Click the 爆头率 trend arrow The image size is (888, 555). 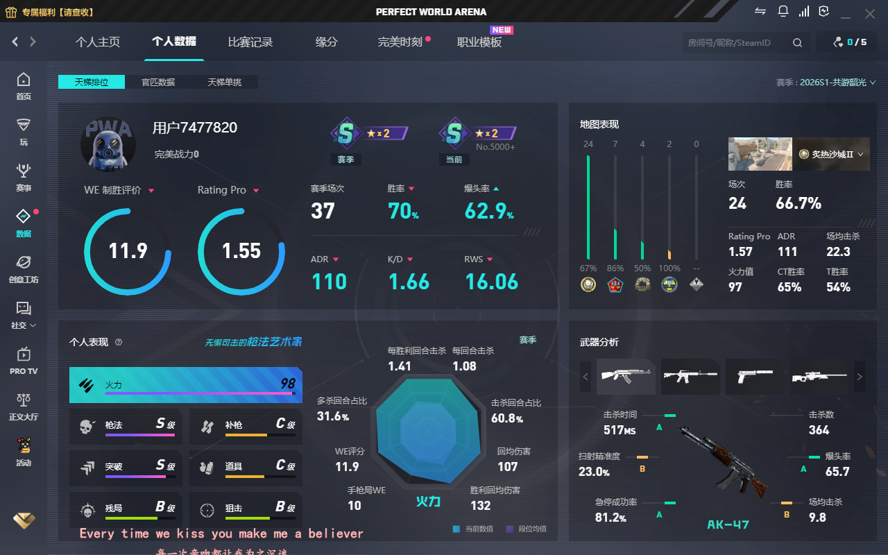(x=496, y=189)
